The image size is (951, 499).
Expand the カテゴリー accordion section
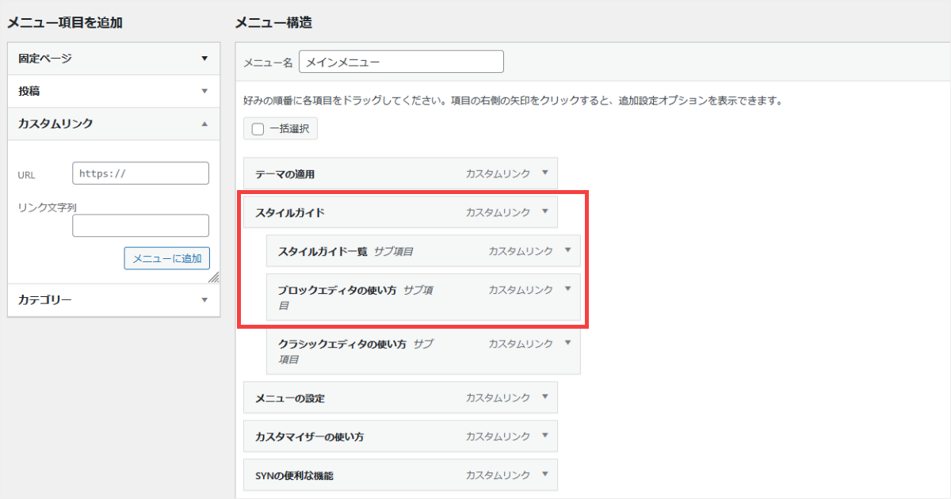[x=204, y=300]
